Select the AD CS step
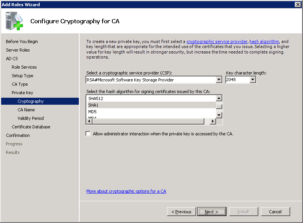303x223 pixels. click(12, 59)
